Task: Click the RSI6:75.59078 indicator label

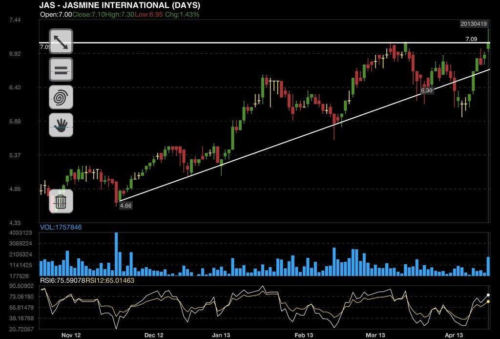Action: (x=62, y=281)
